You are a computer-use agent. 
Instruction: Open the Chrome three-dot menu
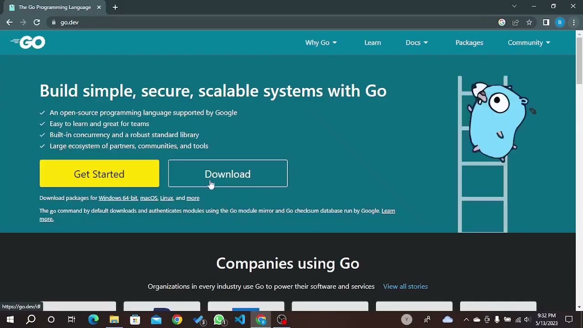click(574, 22)
